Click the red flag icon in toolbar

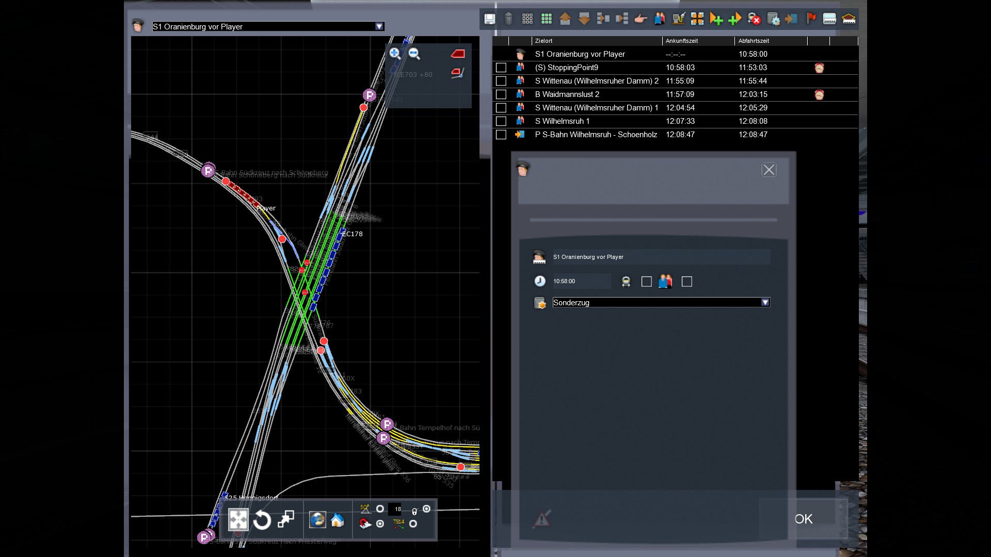click(x=811, y=19)
